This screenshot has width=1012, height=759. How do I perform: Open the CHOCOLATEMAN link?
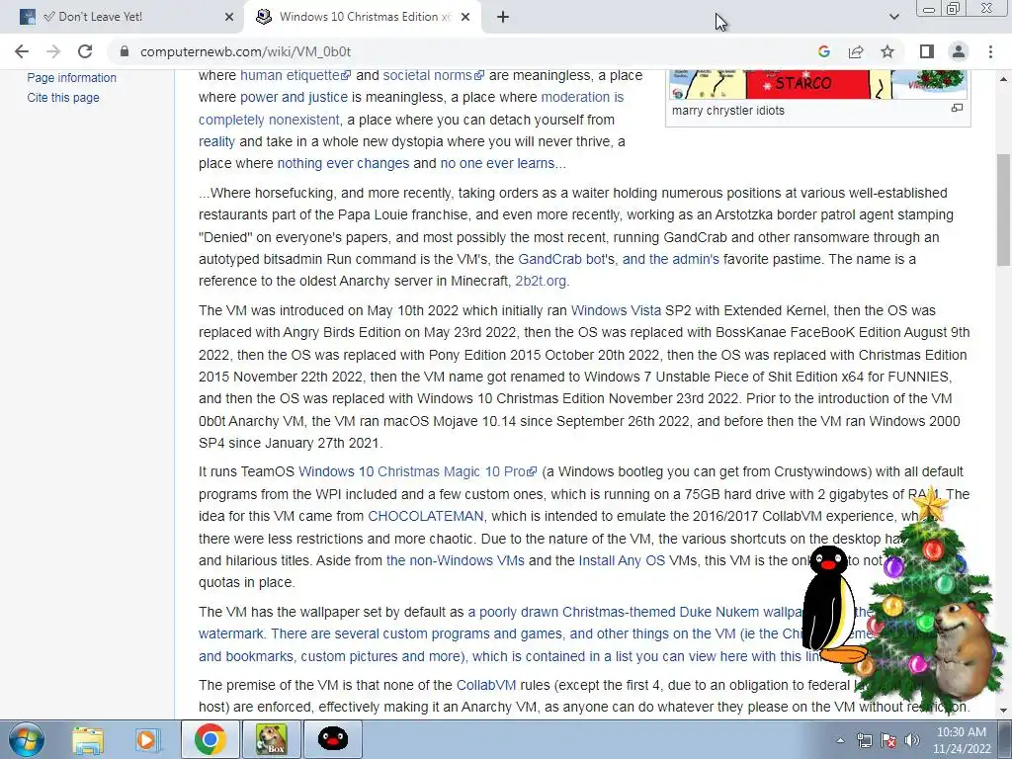coord(425,516)
